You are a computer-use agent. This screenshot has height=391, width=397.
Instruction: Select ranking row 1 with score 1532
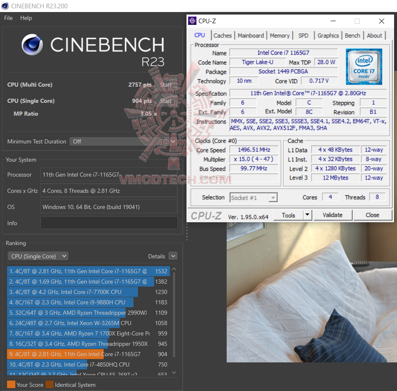click(88, 271)
